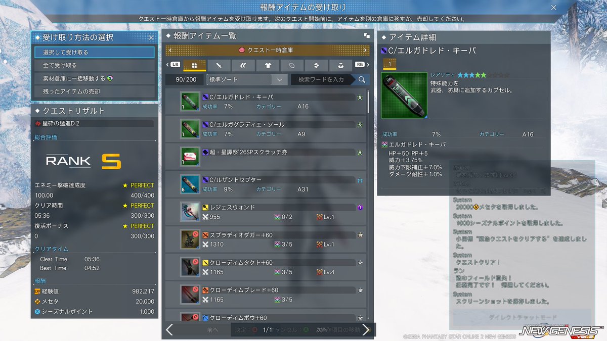This screenshot has width=607, height=341.
Task: Click the シーズナルポイント icon
Action: (x=37, y=312)
